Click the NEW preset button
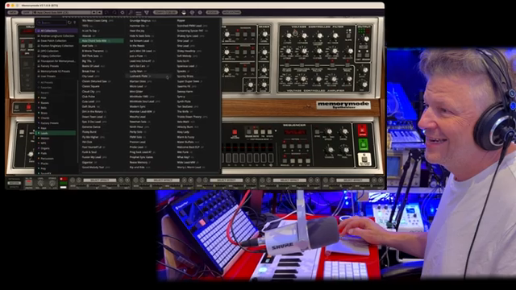The image size is (516, 290). [13, 13]
